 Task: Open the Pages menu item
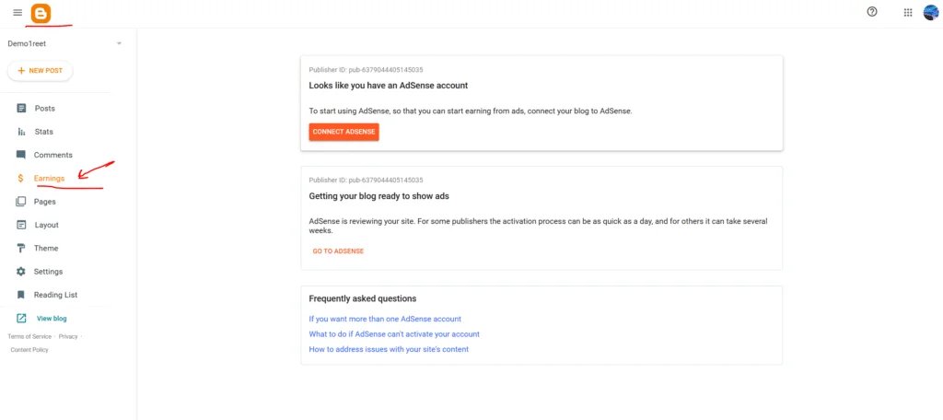[44, 202]
